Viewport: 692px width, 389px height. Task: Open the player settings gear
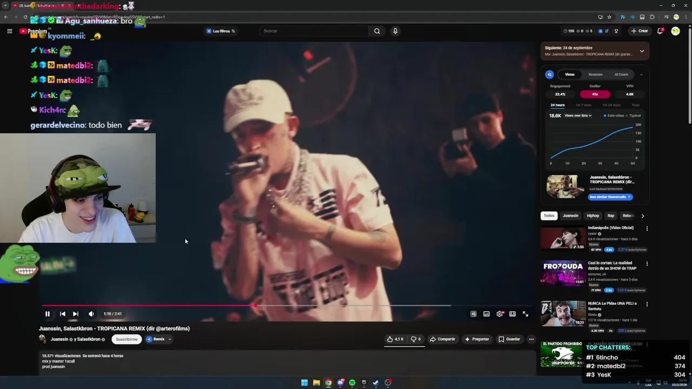coord(500,314)
